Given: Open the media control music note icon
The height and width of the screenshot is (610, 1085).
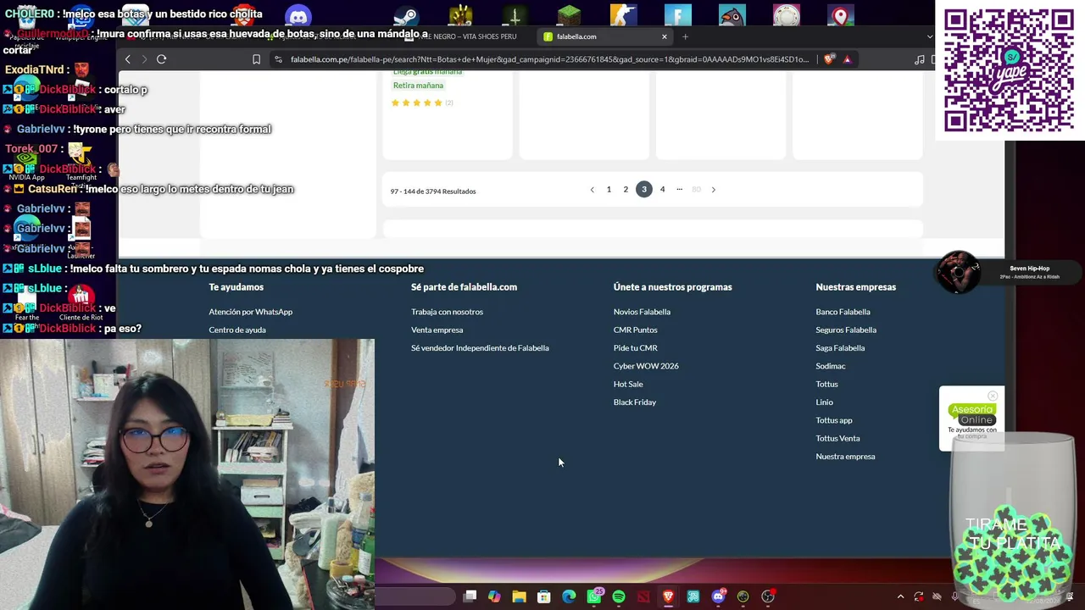Looking at the screenshot, I should (x=919, y=59).
